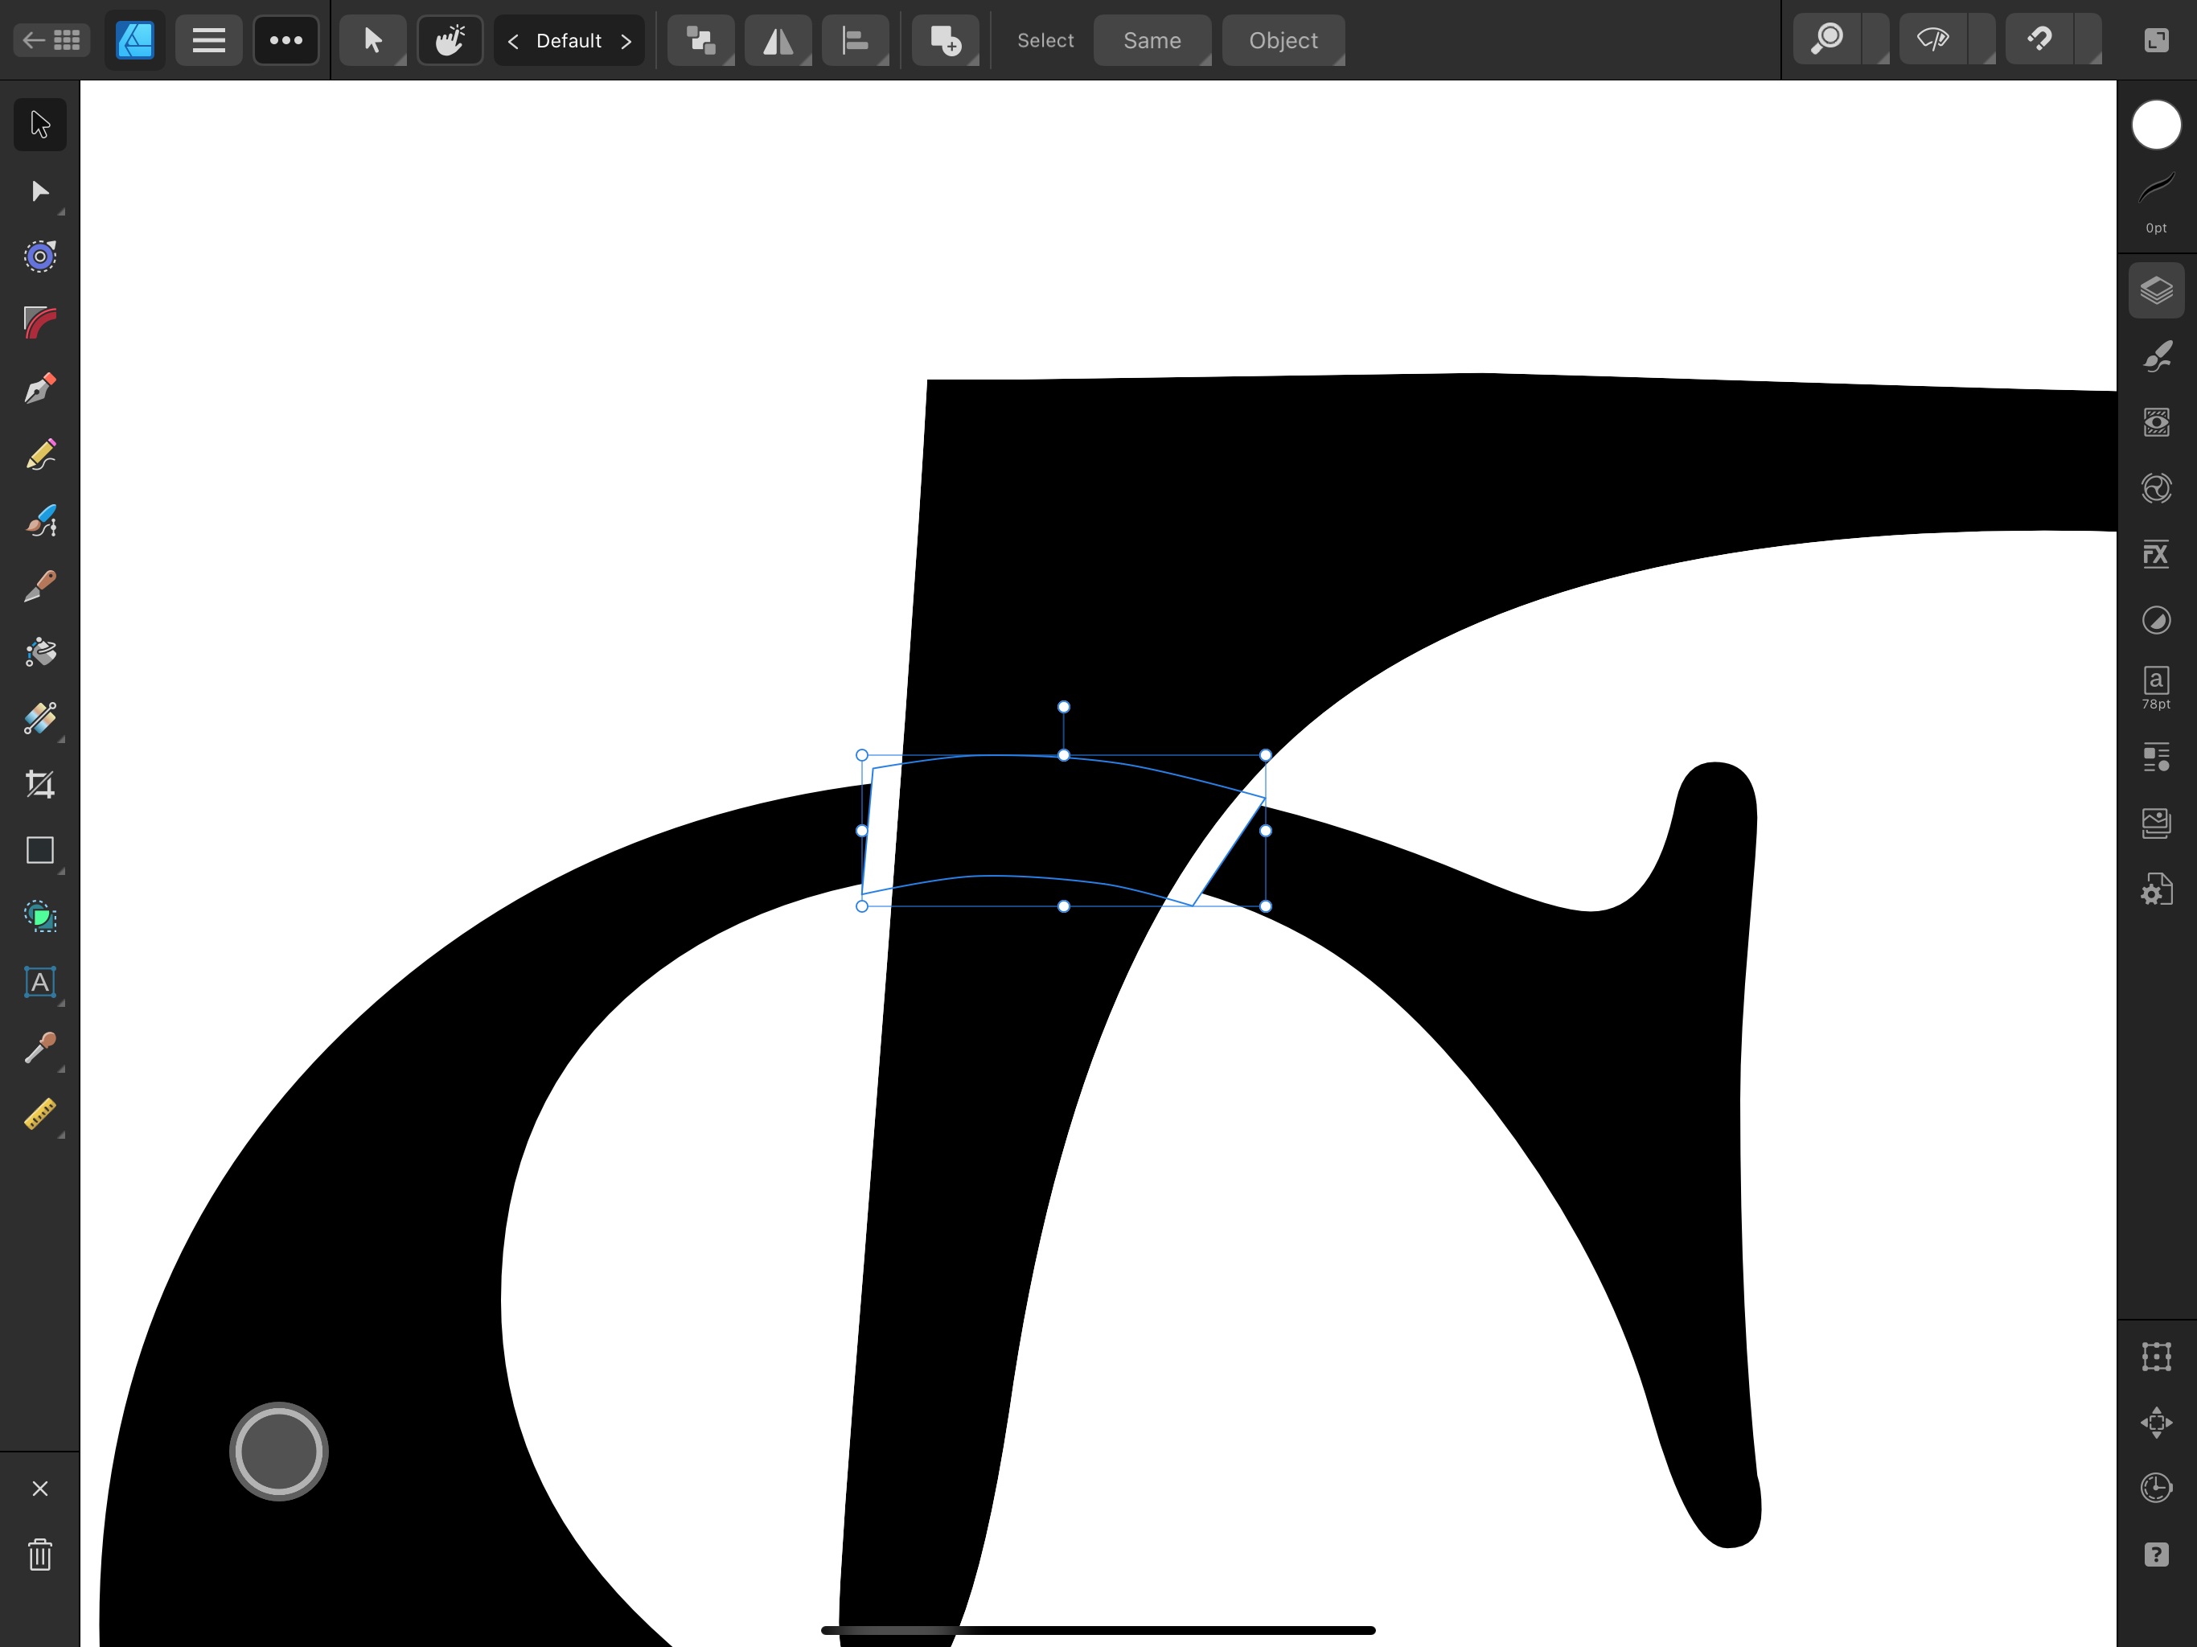Screen dimensions: 2197x1647
Task: Toggle the preview mode eye button
Action: 1932,39
